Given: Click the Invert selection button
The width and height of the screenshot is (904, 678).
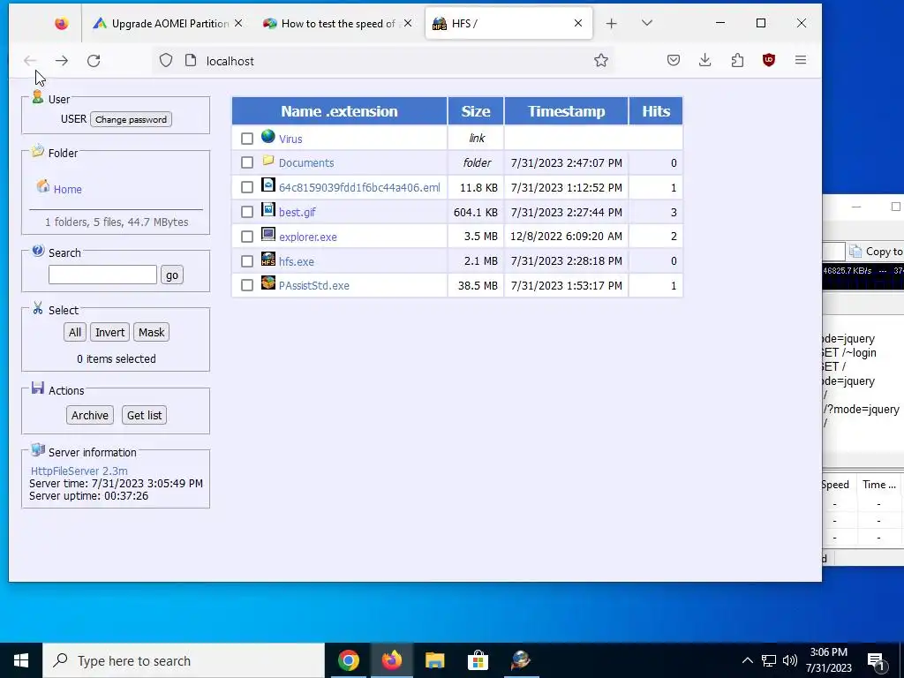Looking at the screenshot, I should (109, 332).
